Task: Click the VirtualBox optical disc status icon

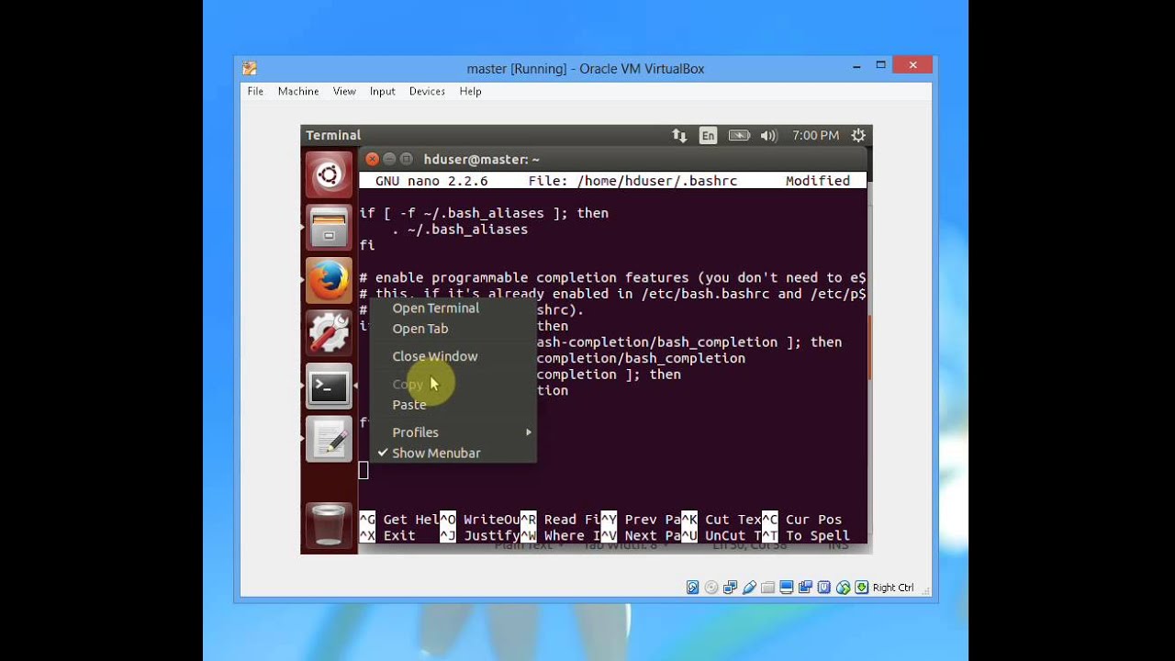Action: point(711,588)
